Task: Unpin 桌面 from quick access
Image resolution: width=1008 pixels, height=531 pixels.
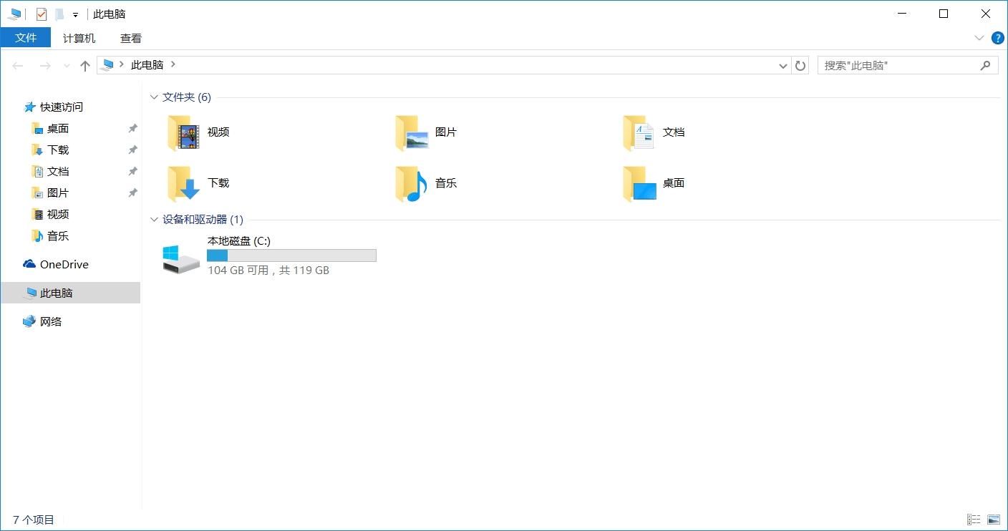Action: (x=132, y=128)
